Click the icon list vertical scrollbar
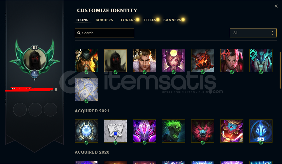The image size is (282, 164). pos(281,70)
